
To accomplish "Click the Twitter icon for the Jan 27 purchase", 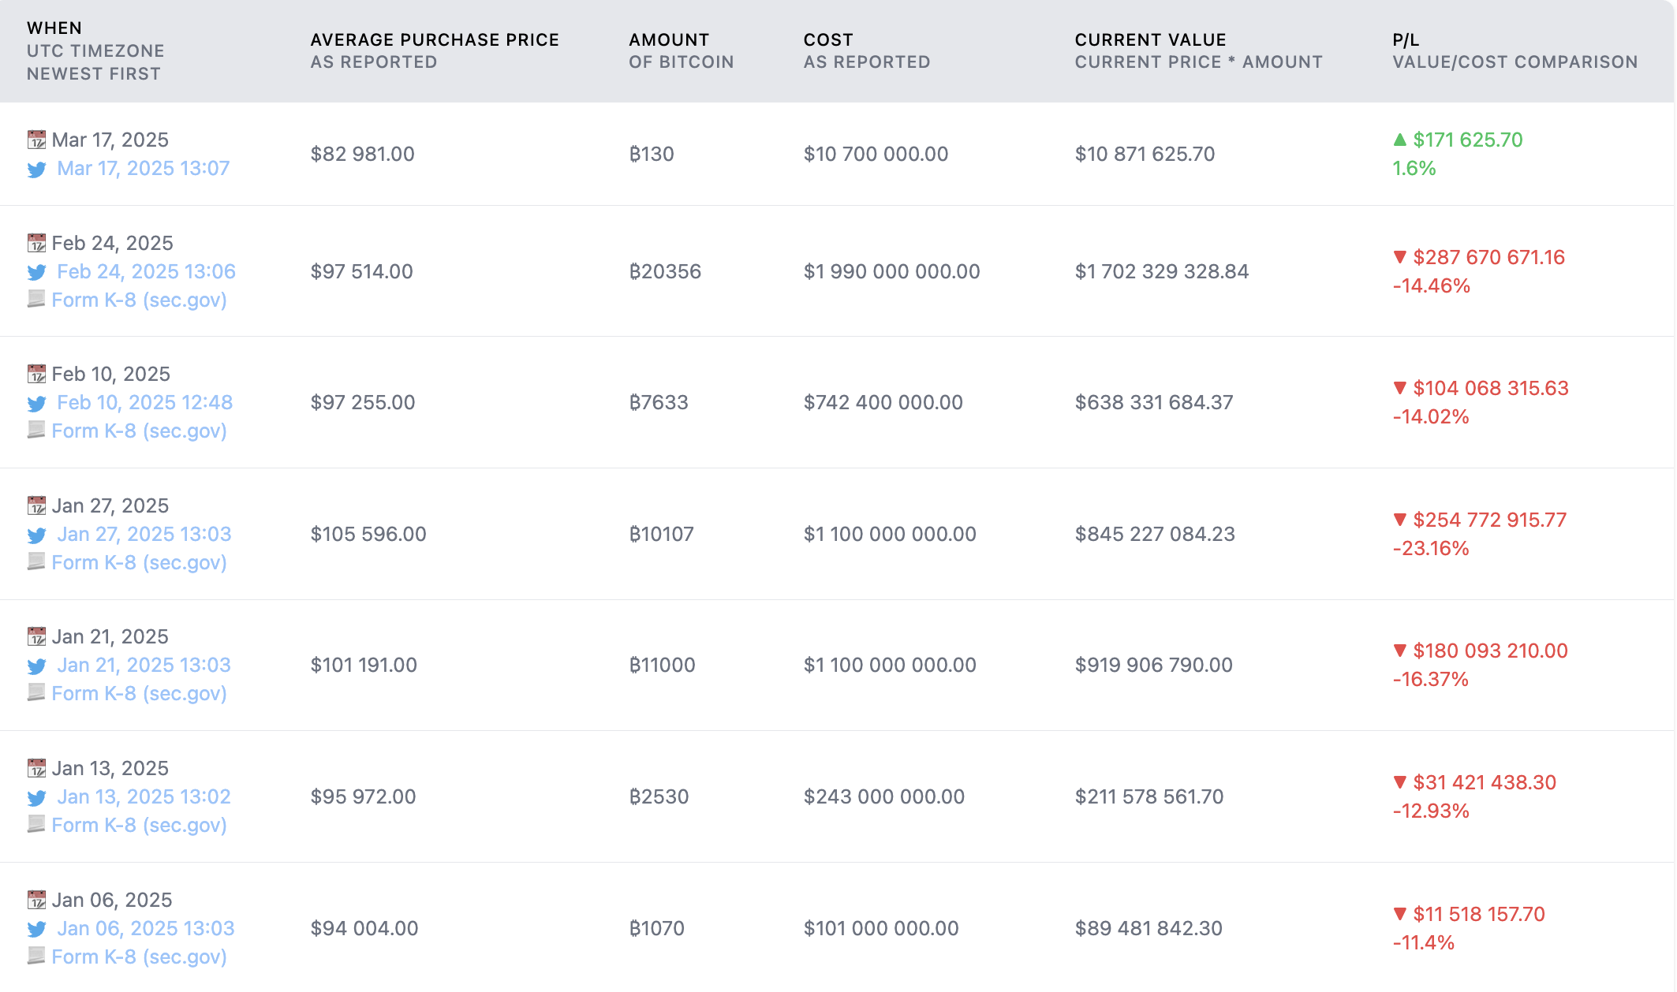I will [36, 535].
